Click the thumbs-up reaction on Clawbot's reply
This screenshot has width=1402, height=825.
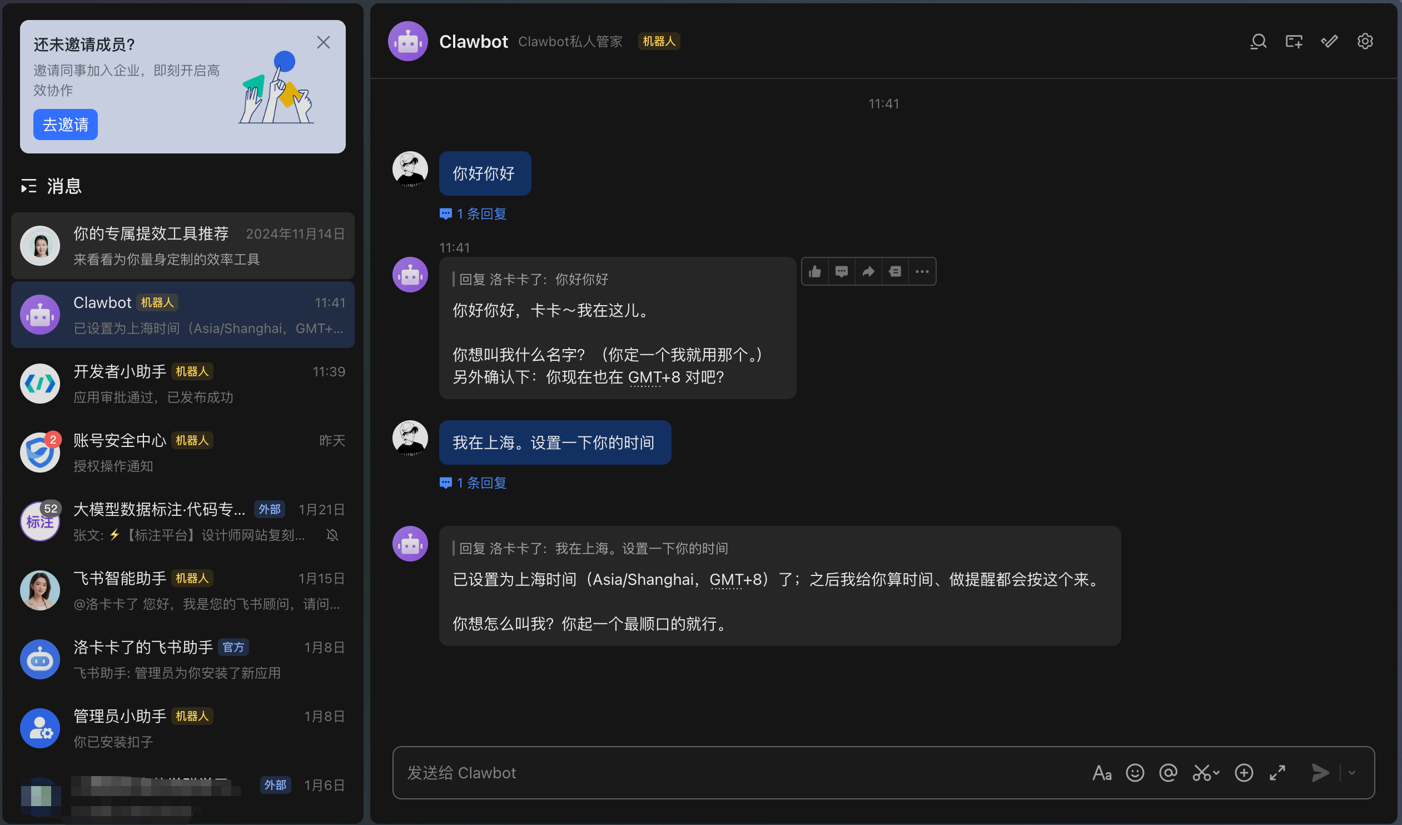coord(815,271)
